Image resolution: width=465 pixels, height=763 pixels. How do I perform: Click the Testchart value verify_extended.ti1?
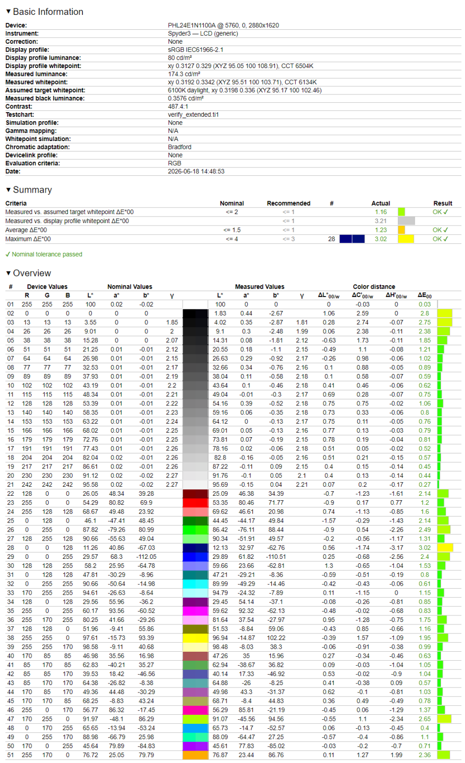click(x=193, y=115)
